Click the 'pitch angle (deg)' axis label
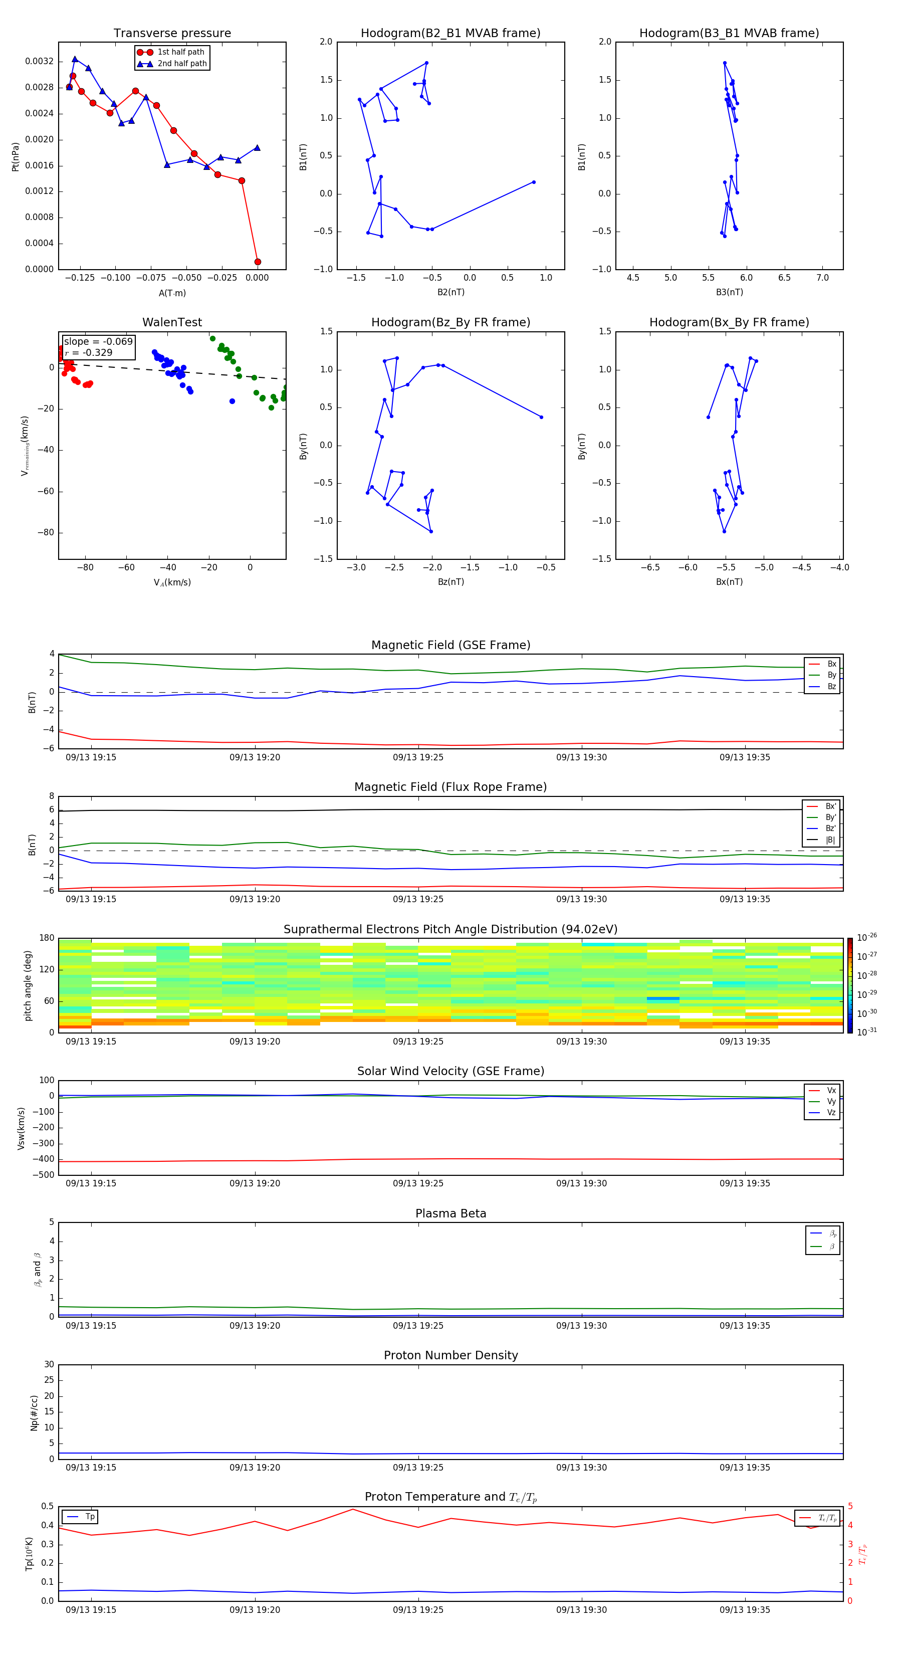902x1654 pixels. [28, 985]
